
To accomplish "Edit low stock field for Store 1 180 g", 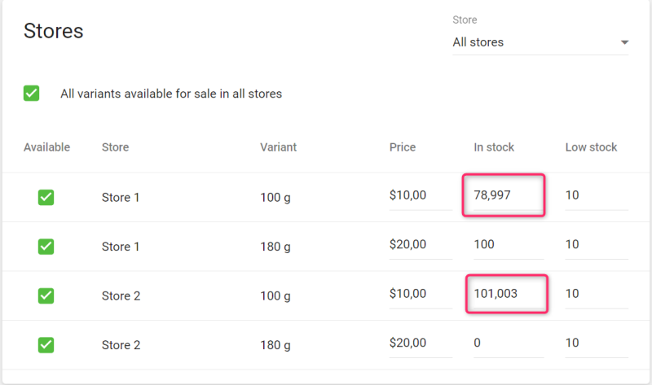I will click(596, 245).
